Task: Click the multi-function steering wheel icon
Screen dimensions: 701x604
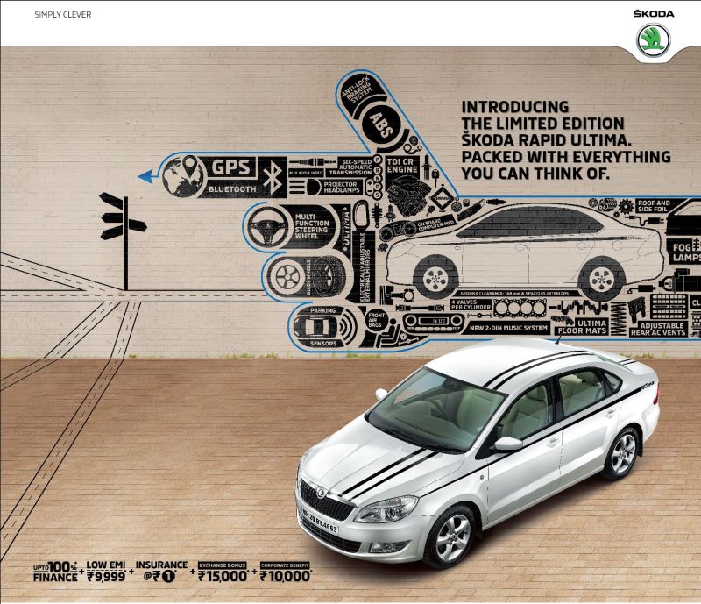Action: pos(266,224)
